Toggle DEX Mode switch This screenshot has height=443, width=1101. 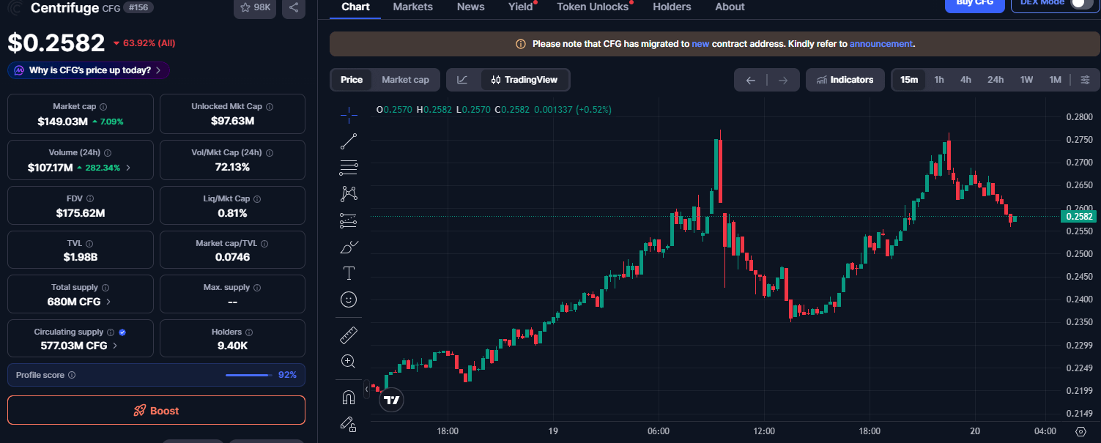tap(1080, 2)
